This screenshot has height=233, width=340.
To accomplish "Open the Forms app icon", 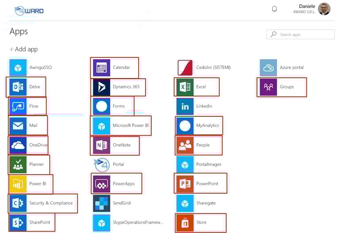I will coord(102,106).
